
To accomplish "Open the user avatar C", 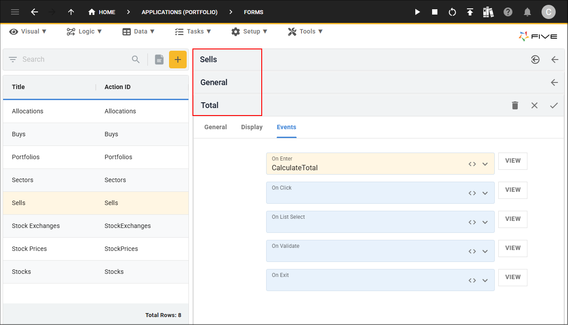I will pos(549,12).
